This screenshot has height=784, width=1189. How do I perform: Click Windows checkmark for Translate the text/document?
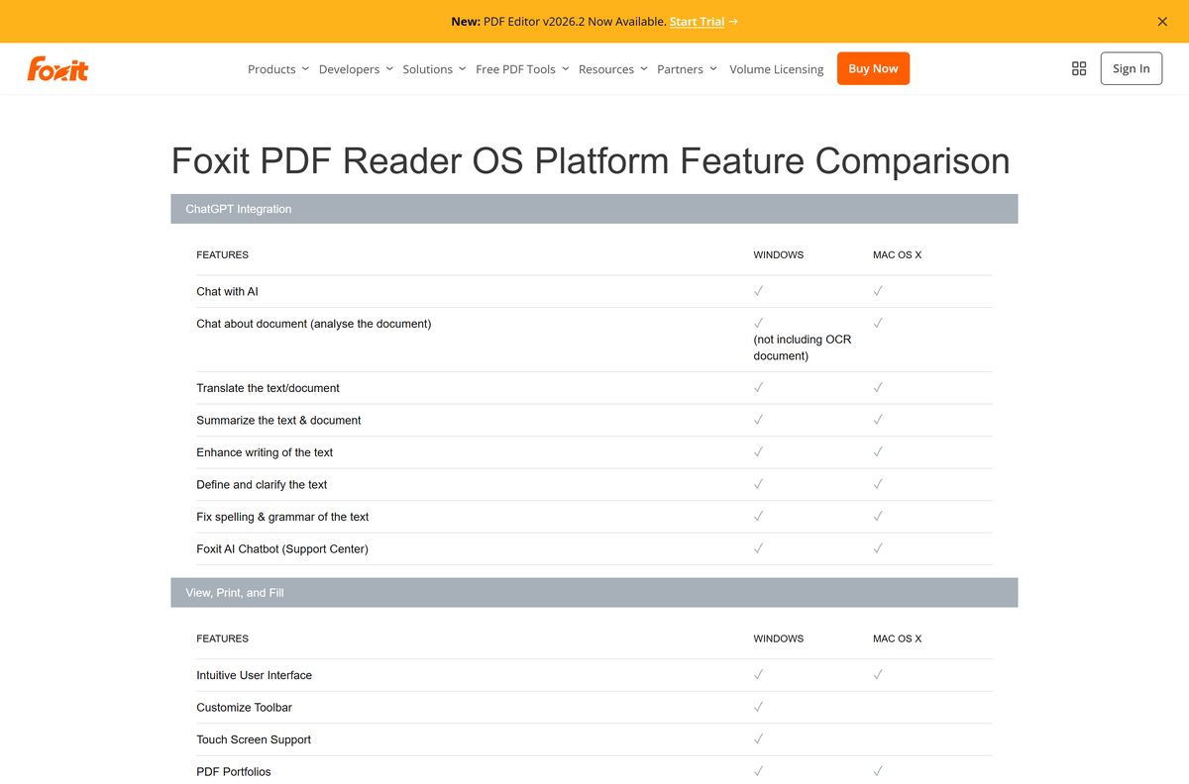[x=758, y=388]
